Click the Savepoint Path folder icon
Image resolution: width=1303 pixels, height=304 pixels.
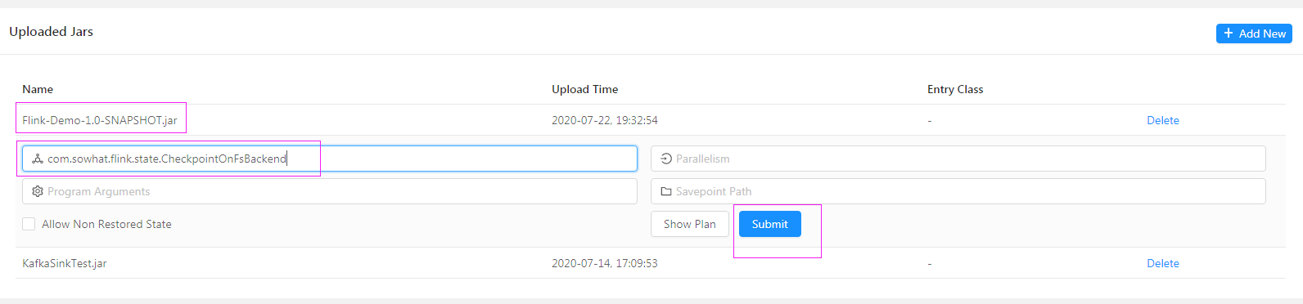[666, 191]
